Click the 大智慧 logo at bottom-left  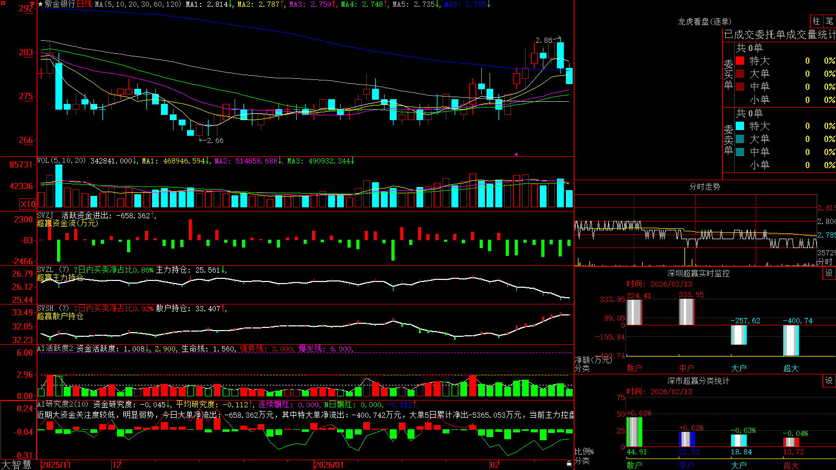click(16, 465)
